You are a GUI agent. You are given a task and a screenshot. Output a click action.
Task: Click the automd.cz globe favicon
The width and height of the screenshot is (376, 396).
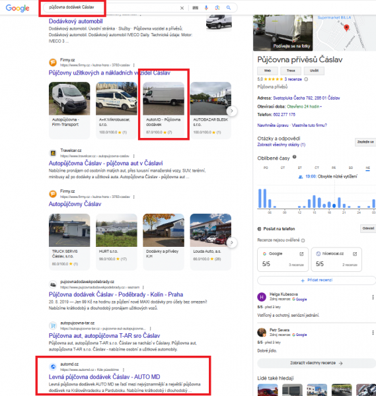coord(53,366)
